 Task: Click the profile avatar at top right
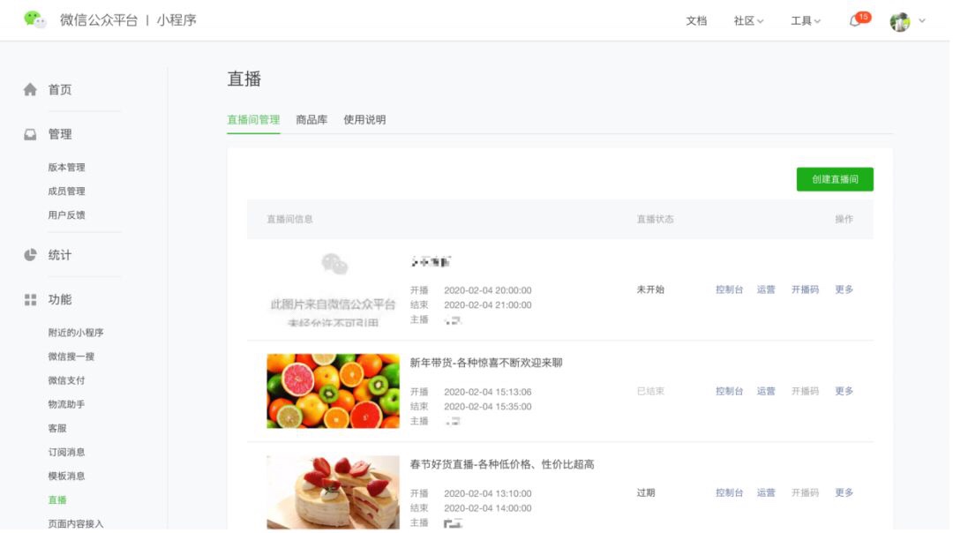(899, 20)
